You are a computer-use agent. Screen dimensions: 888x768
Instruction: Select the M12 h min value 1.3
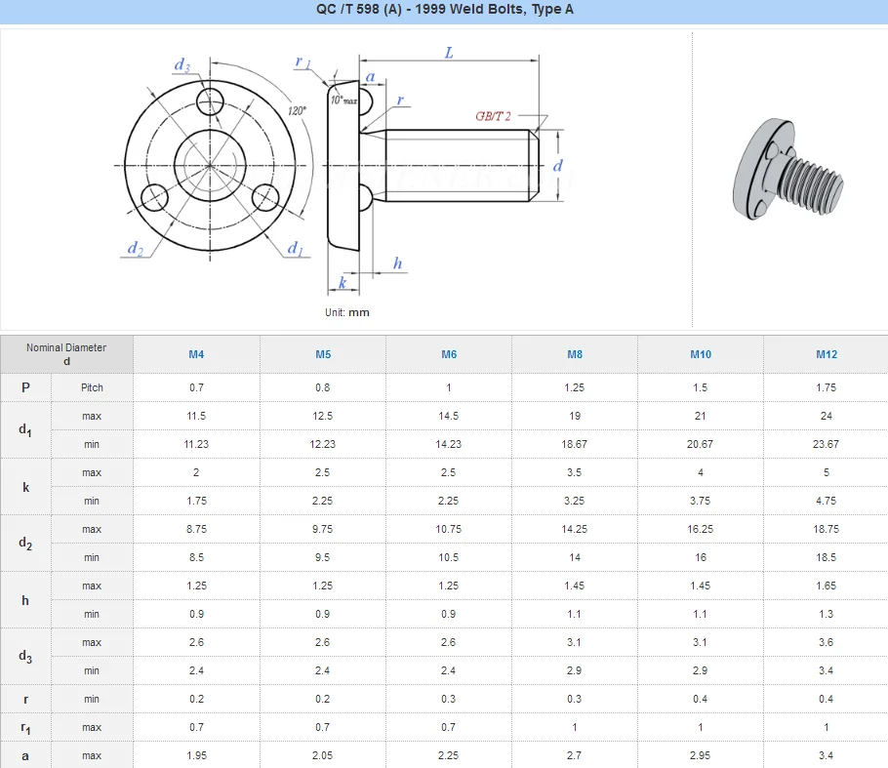pyautogui.click(x=826, y=615)
